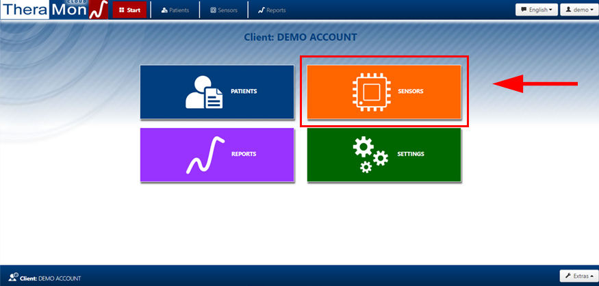The image size is (599, 286).
Task: Go to the Start tab
Action: pos(129,10)
